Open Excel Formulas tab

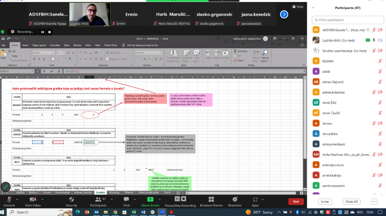(55, 45)
